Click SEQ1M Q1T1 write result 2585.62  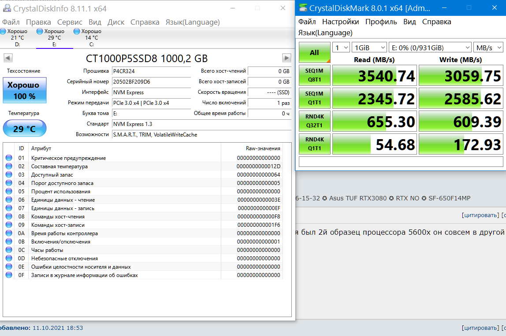pos(461,98)
